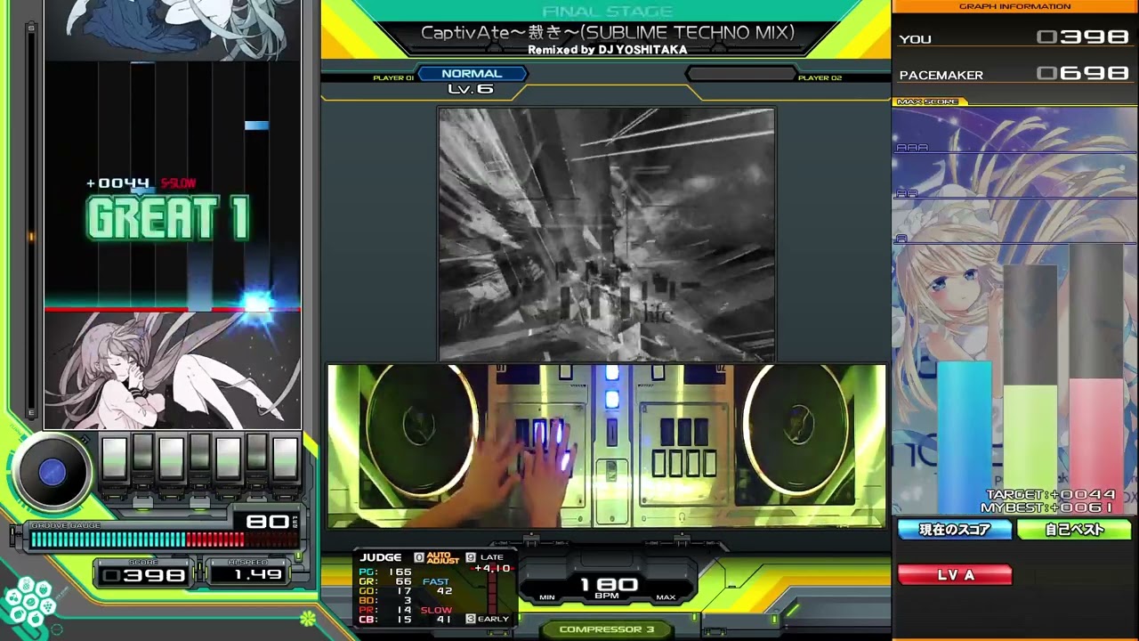Click the GREAT 1 judgment text
Viewport: 1139px width, 641px height.
pyautogui.click(x=167, y=219)
